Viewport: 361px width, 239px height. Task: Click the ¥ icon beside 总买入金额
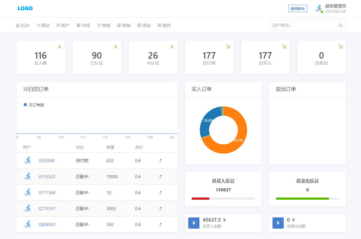coord(194,223)
